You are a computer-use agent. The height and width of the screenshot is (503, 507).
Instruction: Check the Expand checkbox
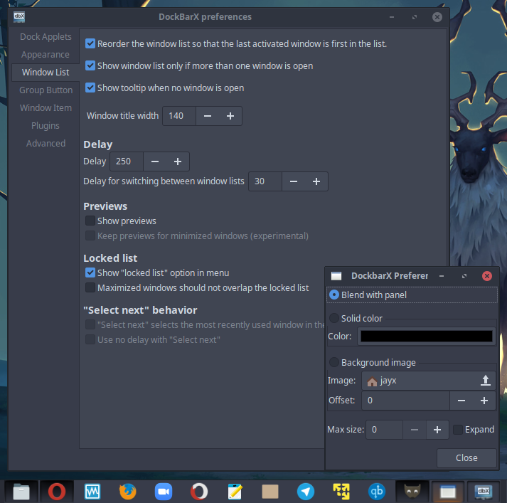click(457, 430)
